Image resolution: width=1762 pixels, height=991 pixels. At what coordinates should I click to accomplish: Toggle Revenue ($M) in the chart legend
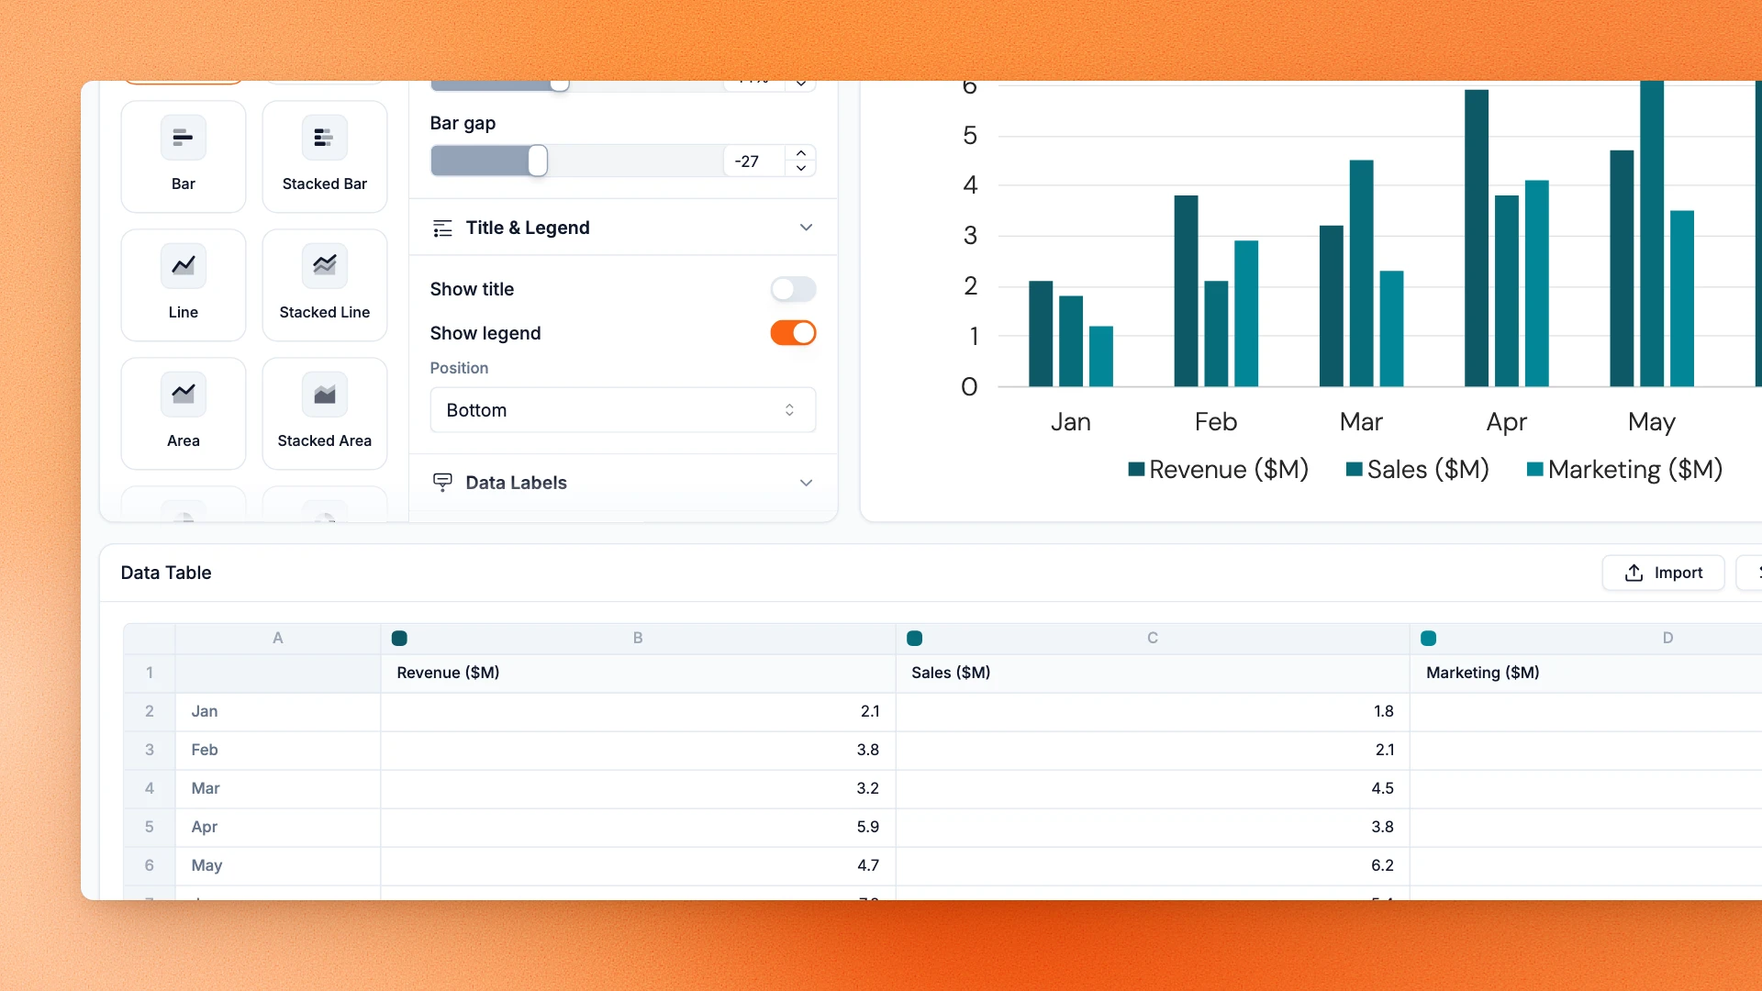[x=1219, y=470]
